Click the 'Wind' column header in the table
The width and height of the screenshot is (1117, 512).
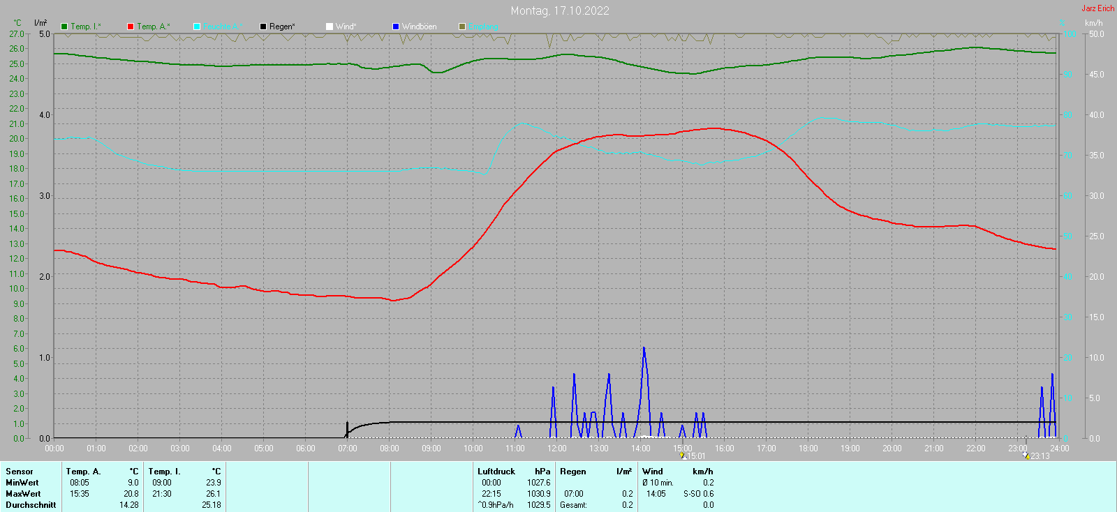tap(653, 472)
